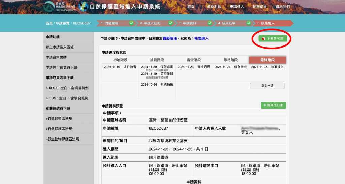Open the 野生動物保護區法規 link

coord(60,139)
